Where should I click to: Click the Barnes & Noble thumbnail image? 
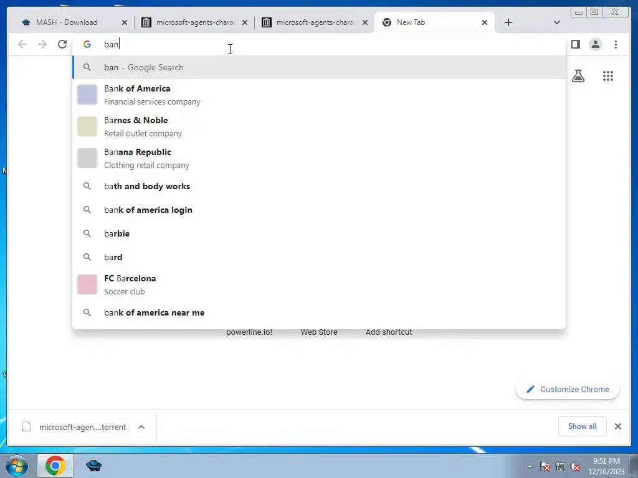[x=87, y=126]
